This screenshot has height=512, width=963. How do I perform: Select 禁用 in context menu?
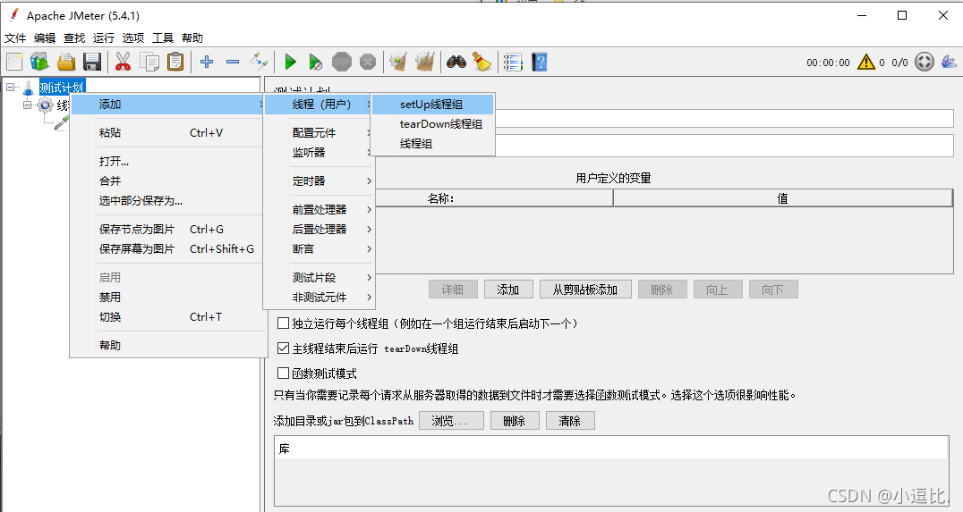point(168,298)
